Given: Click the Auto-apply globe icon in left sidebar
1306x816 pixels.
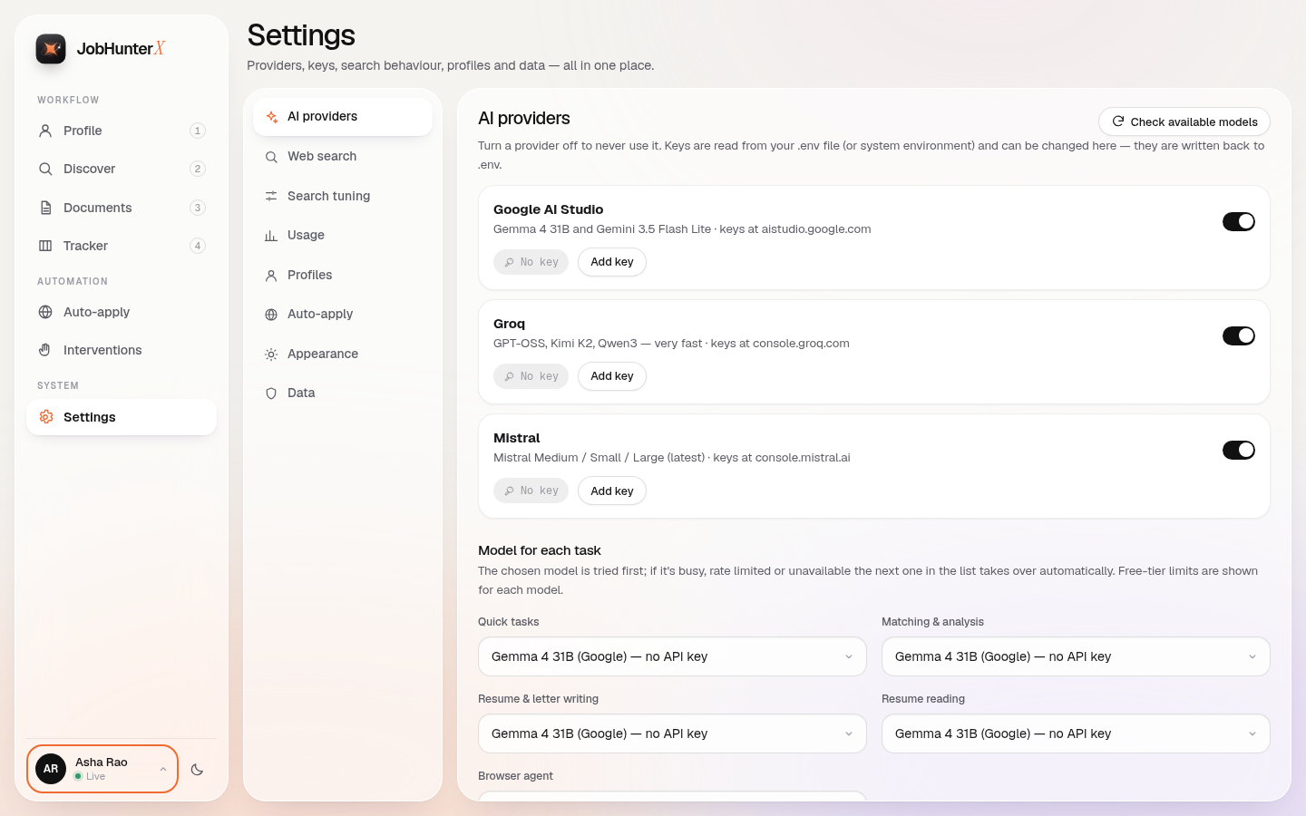Looking at the screenshot, I should pos(45,312).
